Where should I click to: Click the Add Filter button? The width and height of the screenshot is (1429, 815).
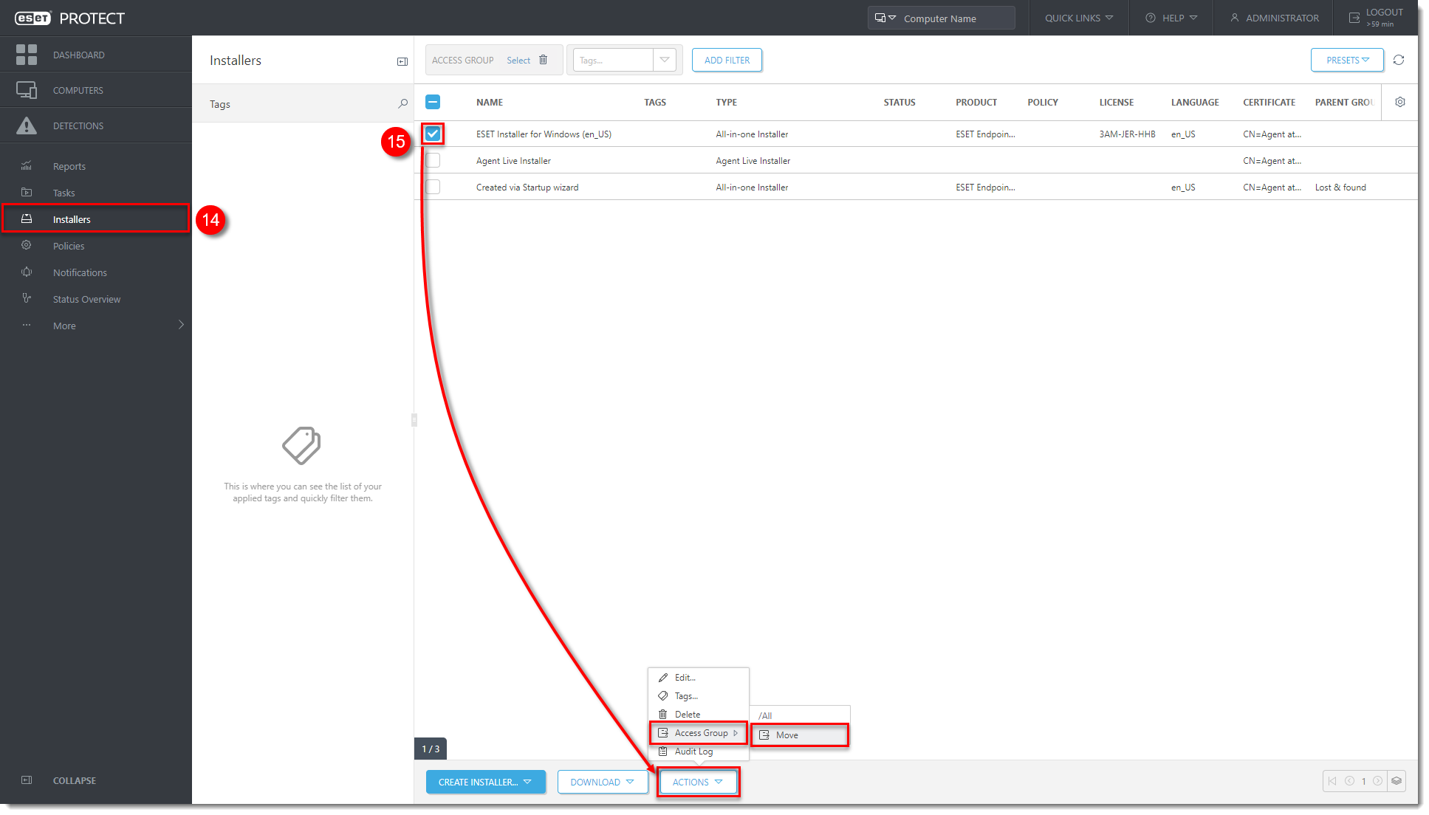(x=727, y=60)
